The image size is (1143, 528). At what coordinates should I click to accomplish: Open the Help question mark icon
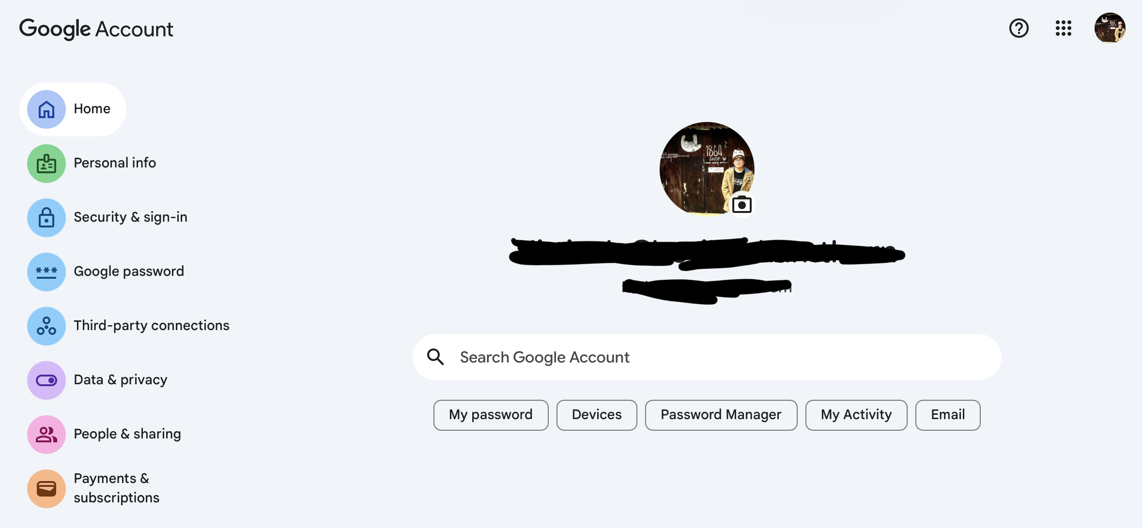click(1019, 28)
